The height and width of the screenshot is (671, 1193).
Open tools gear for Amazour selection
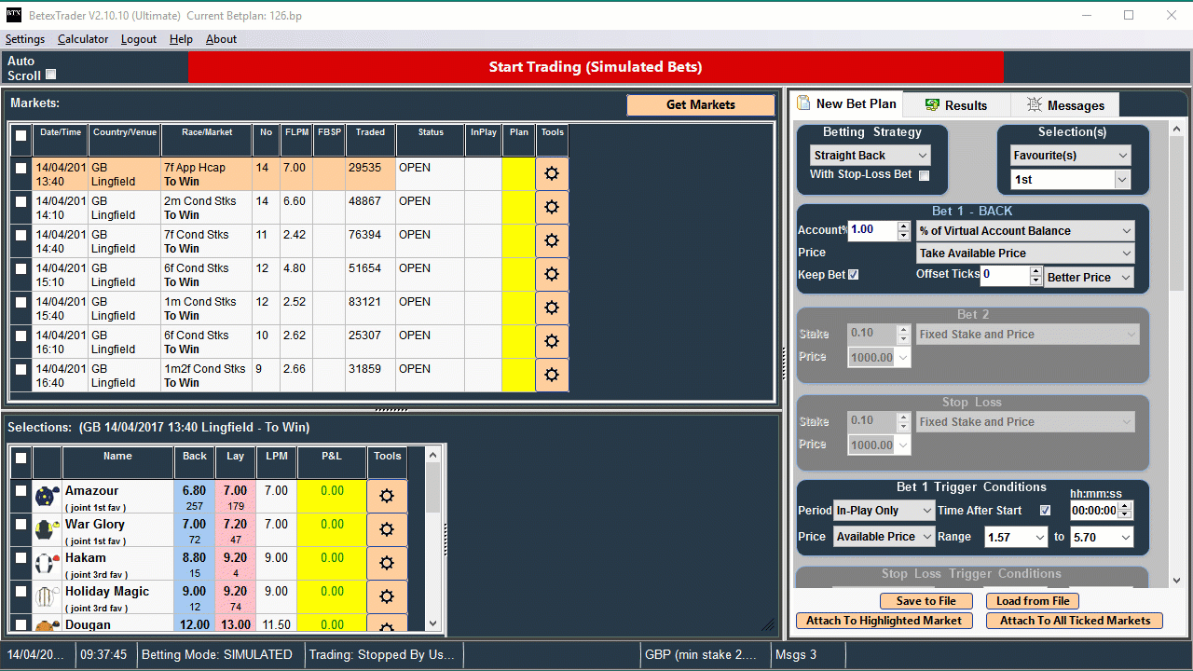pyautogui.click(x=387, y=497)
